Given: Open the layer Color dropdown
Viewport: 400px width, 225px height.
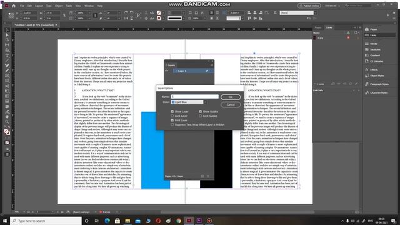Looking at the screenshot, I should click(189, 102).
